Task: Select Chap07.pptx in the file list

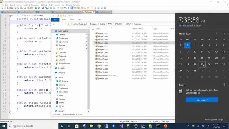Action: point(103,53)
